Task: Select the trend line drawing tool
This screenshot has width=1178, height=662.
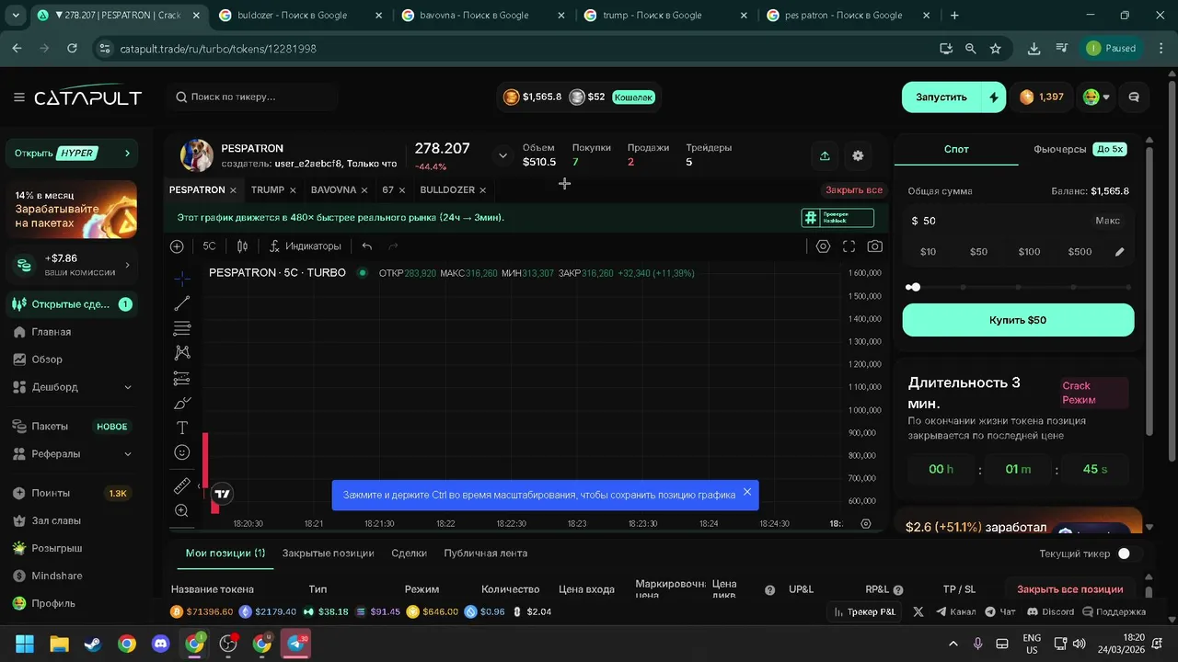Action: pyautogui.click(x=182, y=303)
